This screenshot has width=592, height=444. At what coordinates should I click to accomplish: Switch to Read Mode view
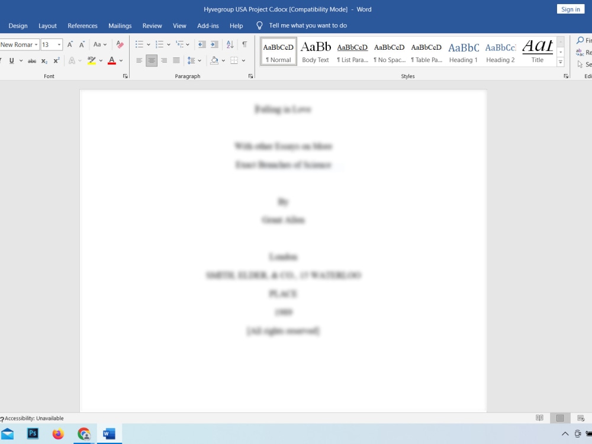pyautogui.click(x=539, y=418)
